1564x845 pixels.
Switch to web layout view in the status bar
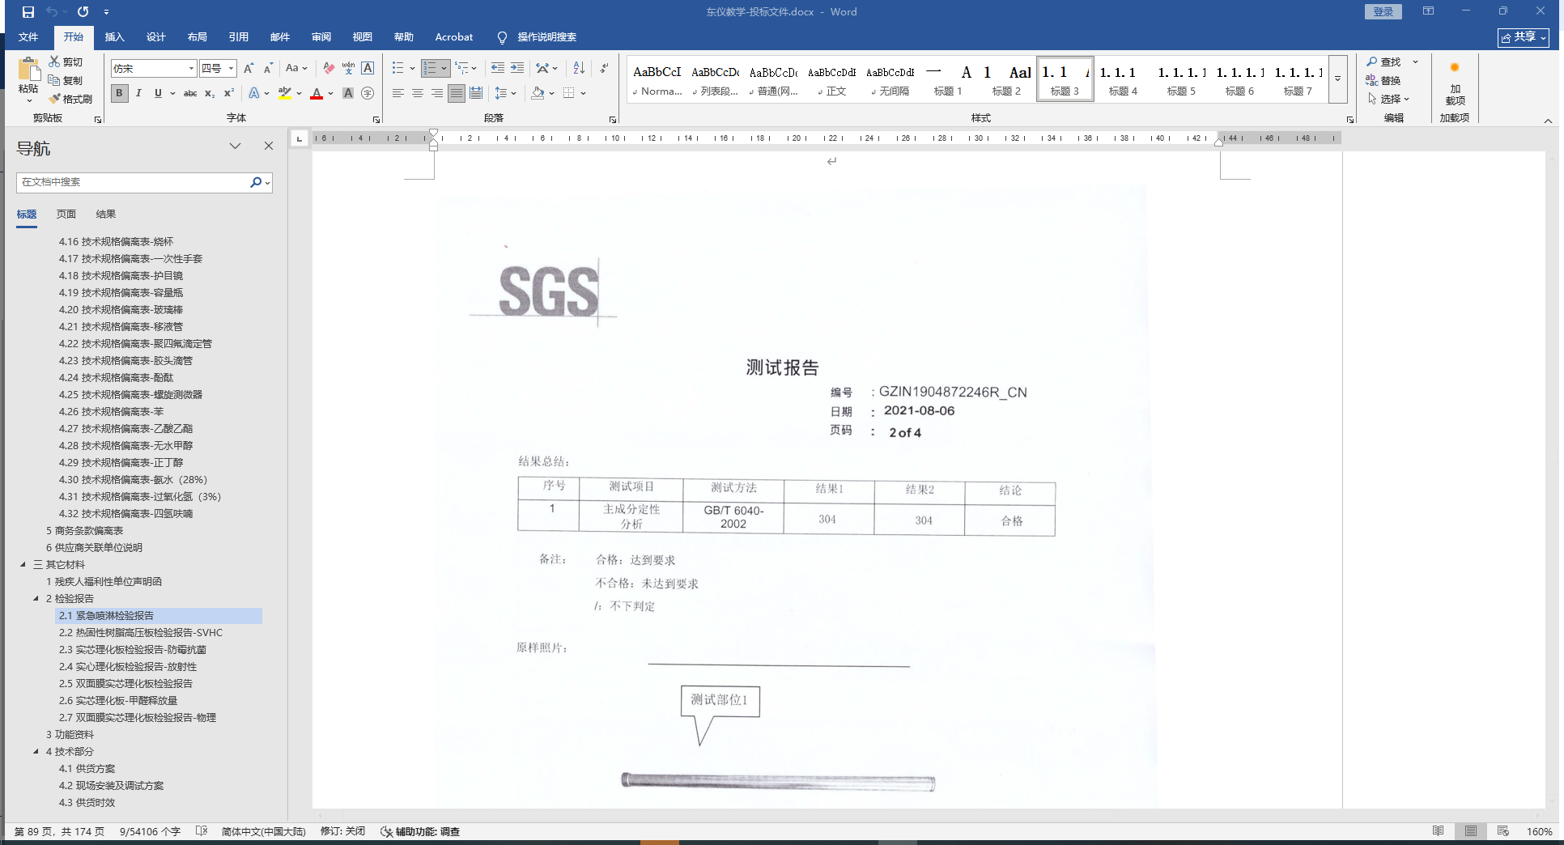coord(1503,831)
